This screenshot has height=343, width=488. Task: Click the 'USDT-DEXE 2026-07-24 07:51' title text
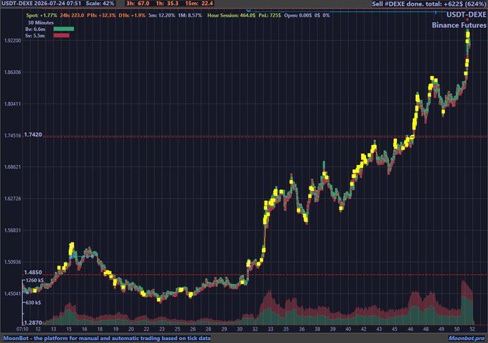coord(41,4)
